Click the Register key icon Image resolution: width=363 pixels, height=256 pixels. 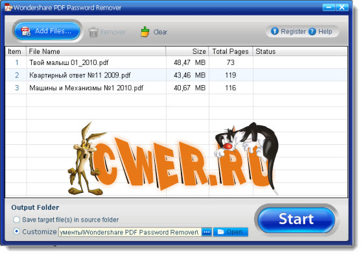tap(275, 31)
